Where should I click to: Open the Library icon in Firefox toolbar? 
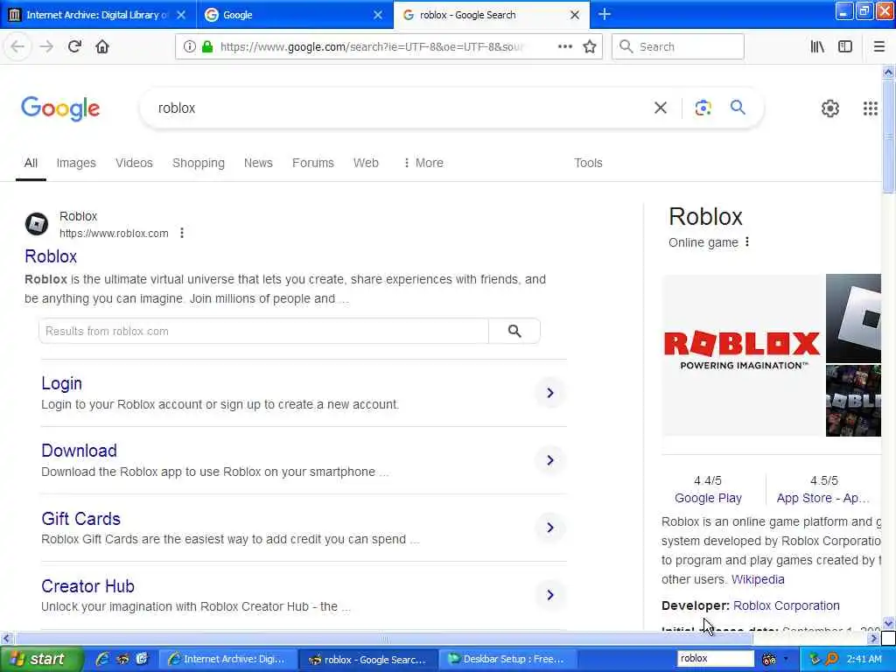pyautogui.click(x=817, y=46)
